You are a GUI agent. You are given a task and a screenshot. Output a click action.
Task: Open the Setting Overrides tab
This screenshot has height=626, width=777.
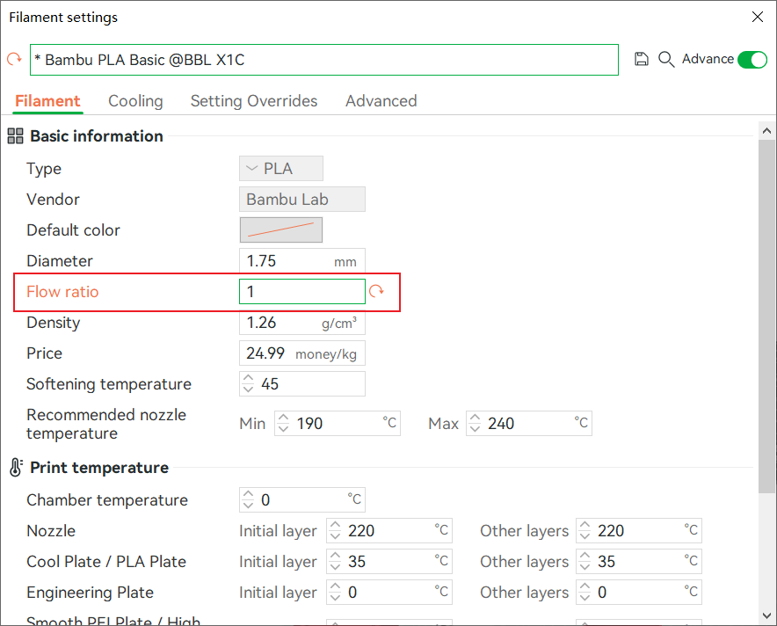tap(254, 101)
